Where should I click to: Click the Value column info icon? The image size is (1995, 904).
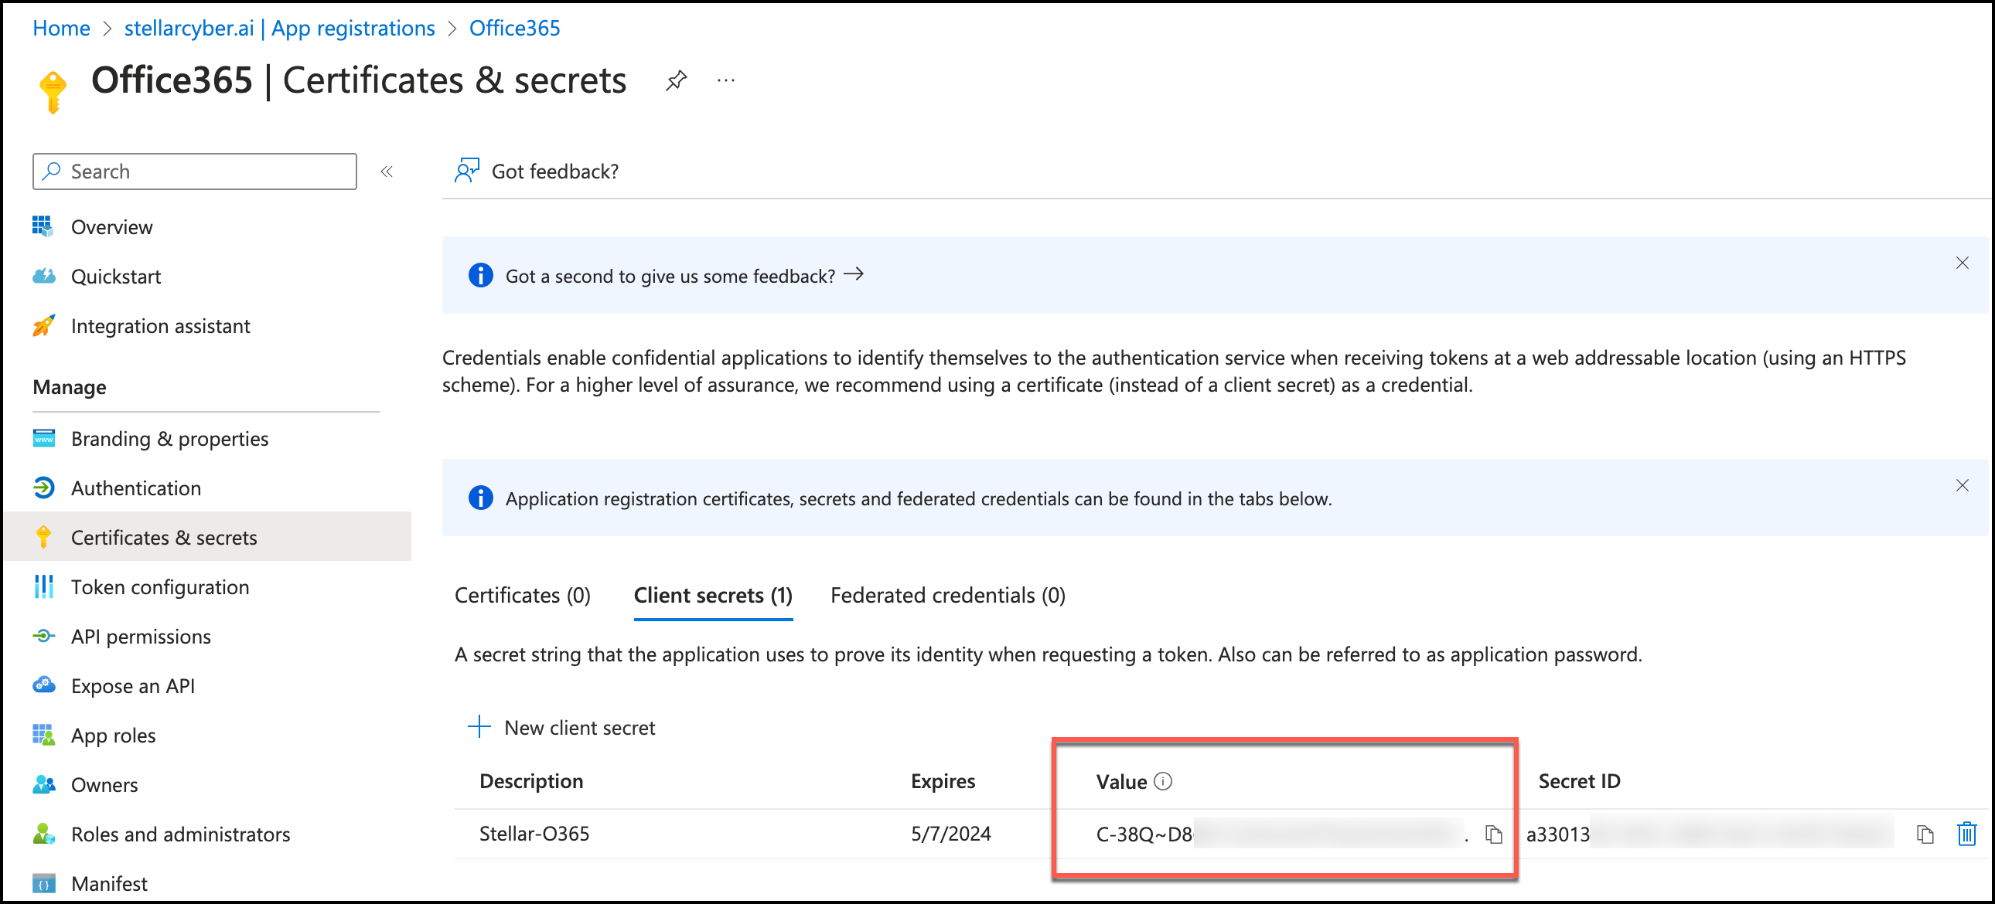pos(1162,781)
